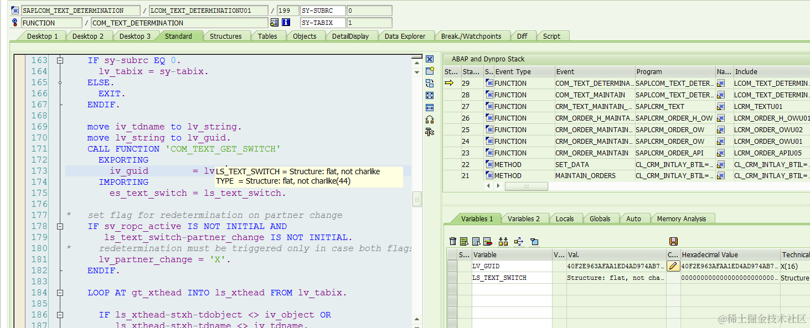
Task: Click the SY-TABIX value field
Action: [x=369, y=23]
